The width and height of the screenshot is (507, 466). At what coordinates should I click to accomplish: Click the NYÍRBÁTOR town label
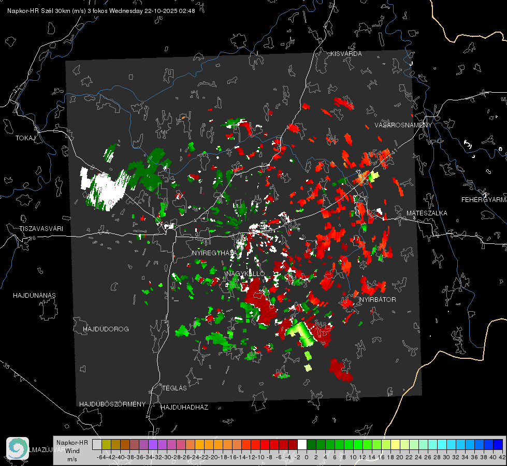click(378, 300)
